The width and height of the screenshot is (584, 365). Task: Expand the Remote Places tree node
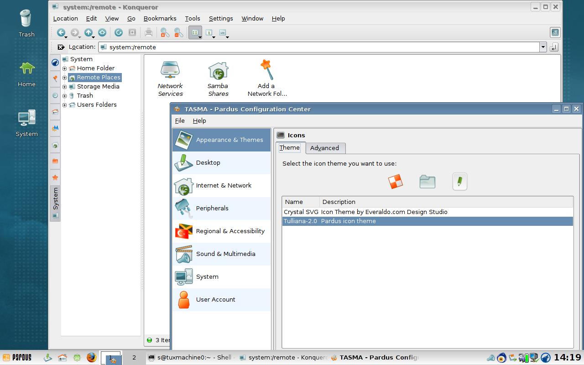click(x=64, y=78)
